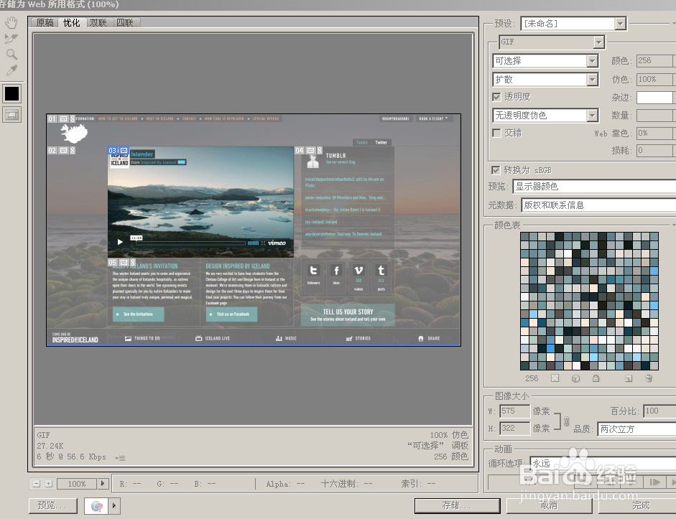676x519 pixels.
Task: Select the Slice Select tool
Action: (11, 38)
